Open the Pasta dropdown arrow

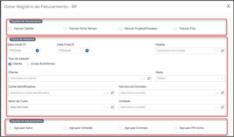click(222, 78)
